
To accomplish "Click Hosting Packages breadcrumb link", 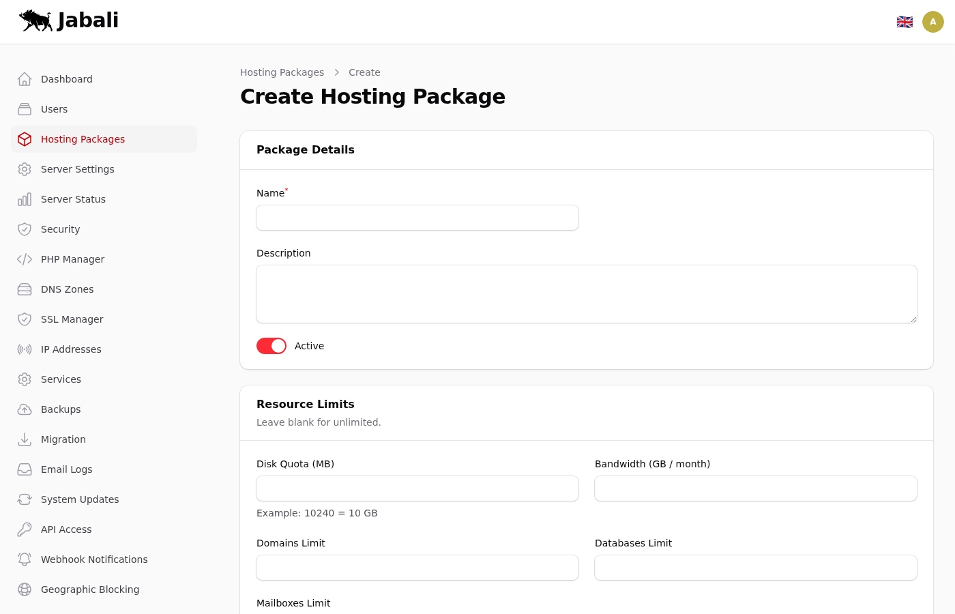I will click(282, 72).
